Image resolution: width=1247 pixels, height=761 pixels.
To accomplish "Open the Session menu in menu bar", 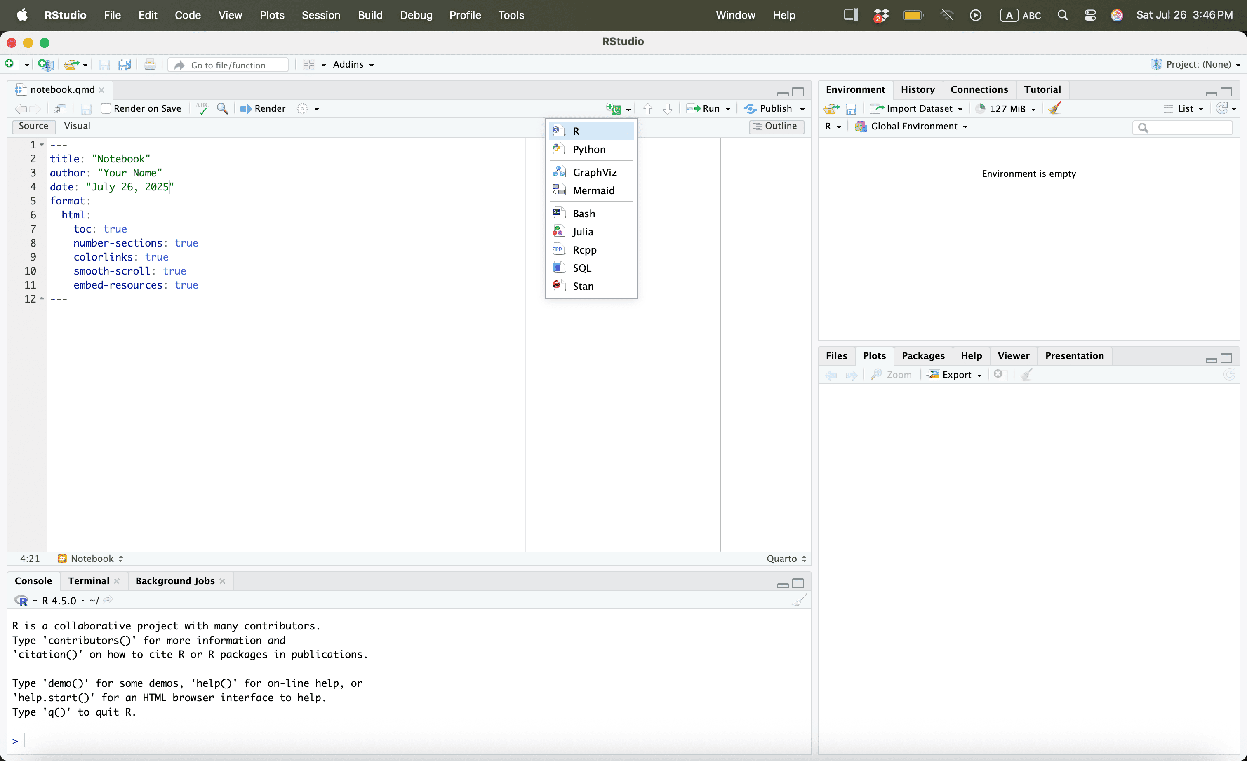I will [x=320, y=15].
